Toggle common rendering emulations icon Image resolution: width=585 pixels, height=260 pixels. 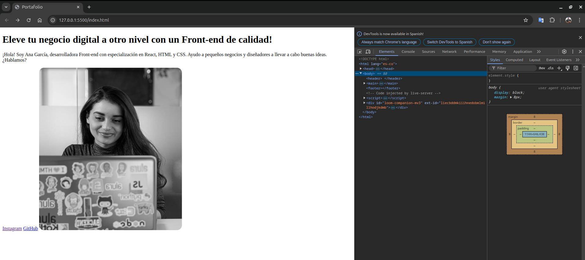568,68
